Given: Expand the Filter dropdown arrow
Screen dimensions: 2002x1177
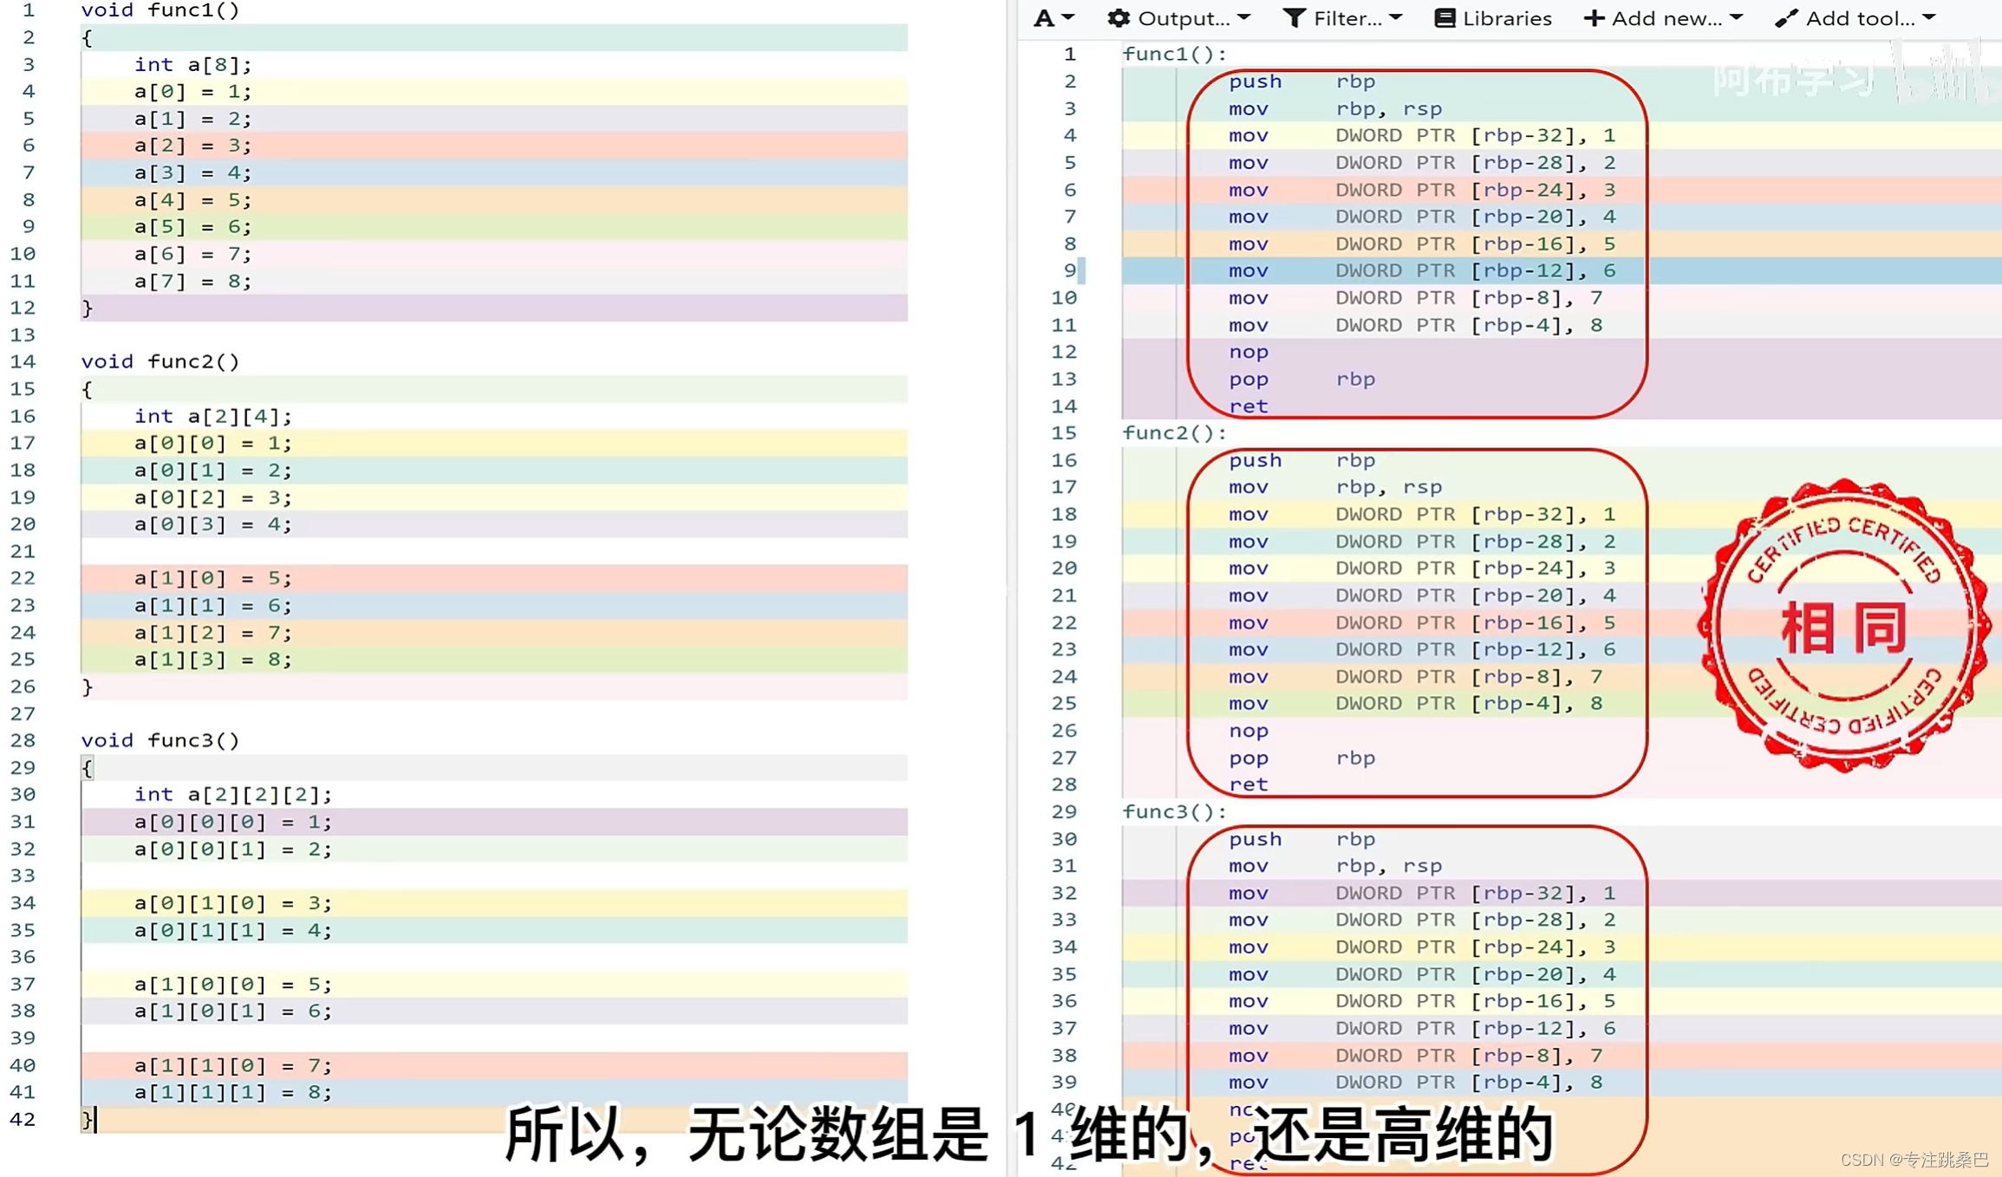Looking at the screenshot, I should click(1396, 17).
